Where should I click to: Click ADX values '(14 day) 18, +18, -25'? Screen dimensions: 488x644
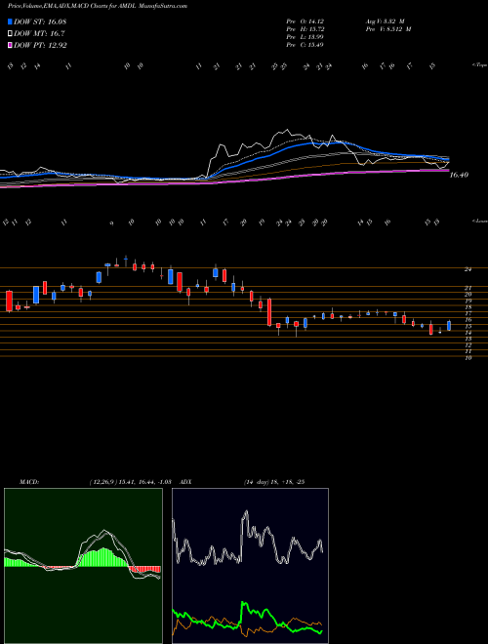click(x=273, y=482)
